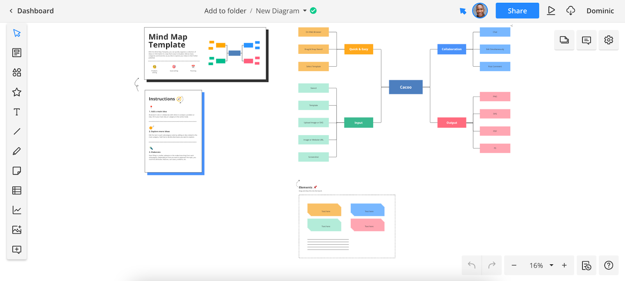This screenshot has height=281, width=625.
Task: Open the image upload tool
Action: pyautogui.click(x=17, y=230)
